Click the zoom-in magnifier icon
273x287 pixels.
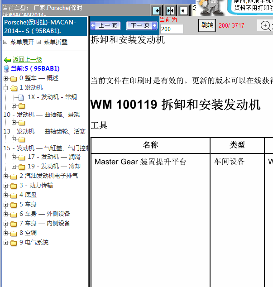[x=265, y=26]
